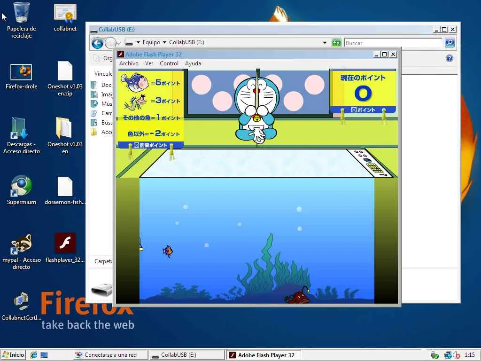
Task: Click the current score 0 display
Action: pyautogui.click(x=363, y=94)
